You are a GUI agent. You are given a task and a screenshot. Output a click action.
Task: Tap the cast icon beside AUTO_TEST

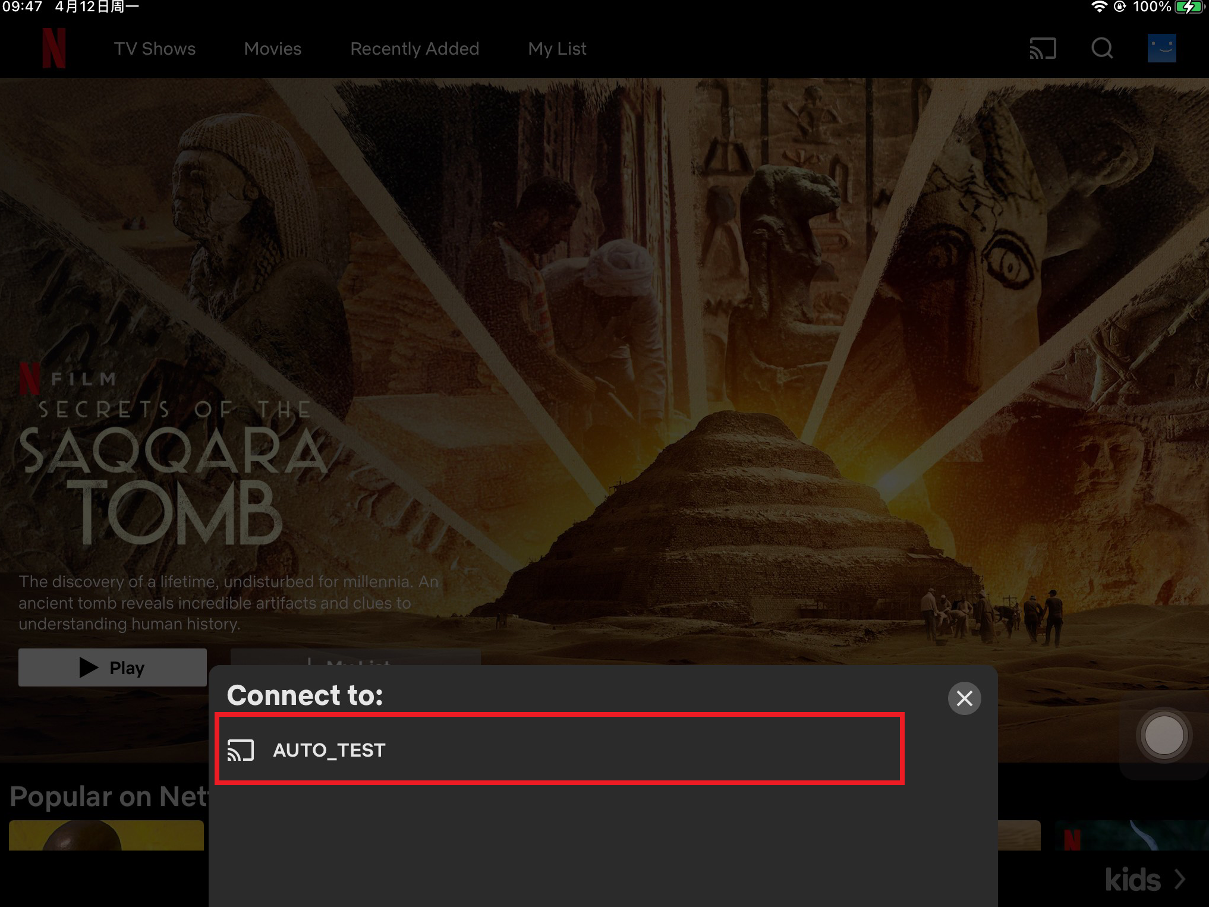coord(241,750)
